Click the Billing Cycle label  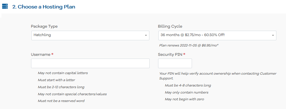[170, 26]
